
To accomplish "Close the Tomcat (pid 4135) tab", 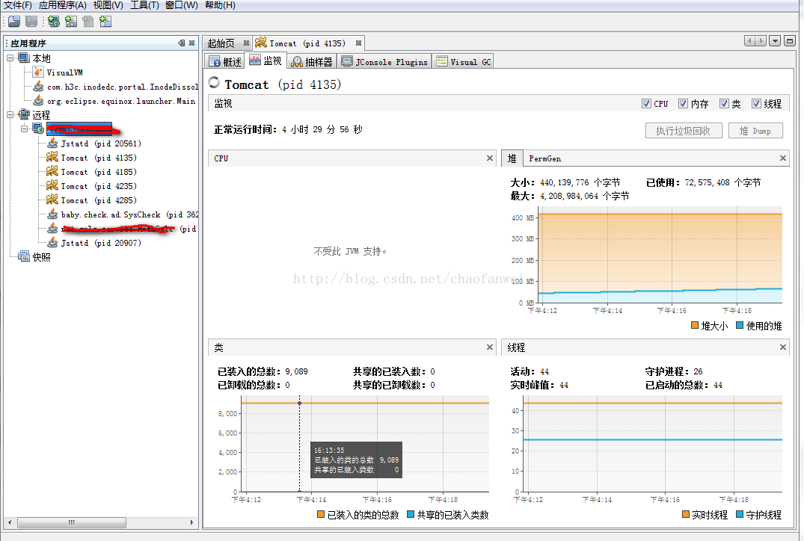I will tap(358, 43).
